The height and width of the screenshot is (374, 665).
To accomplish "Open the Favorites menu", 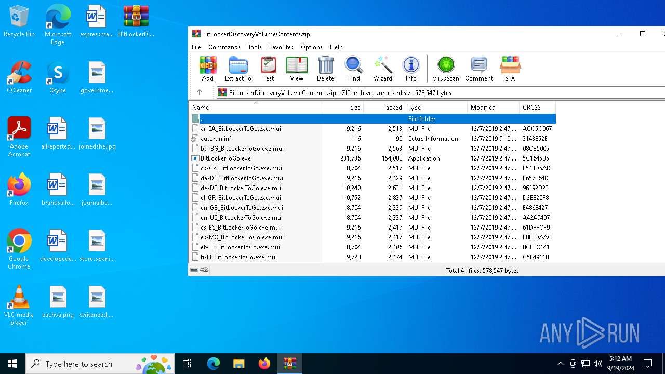I will (x=281, y=47).
